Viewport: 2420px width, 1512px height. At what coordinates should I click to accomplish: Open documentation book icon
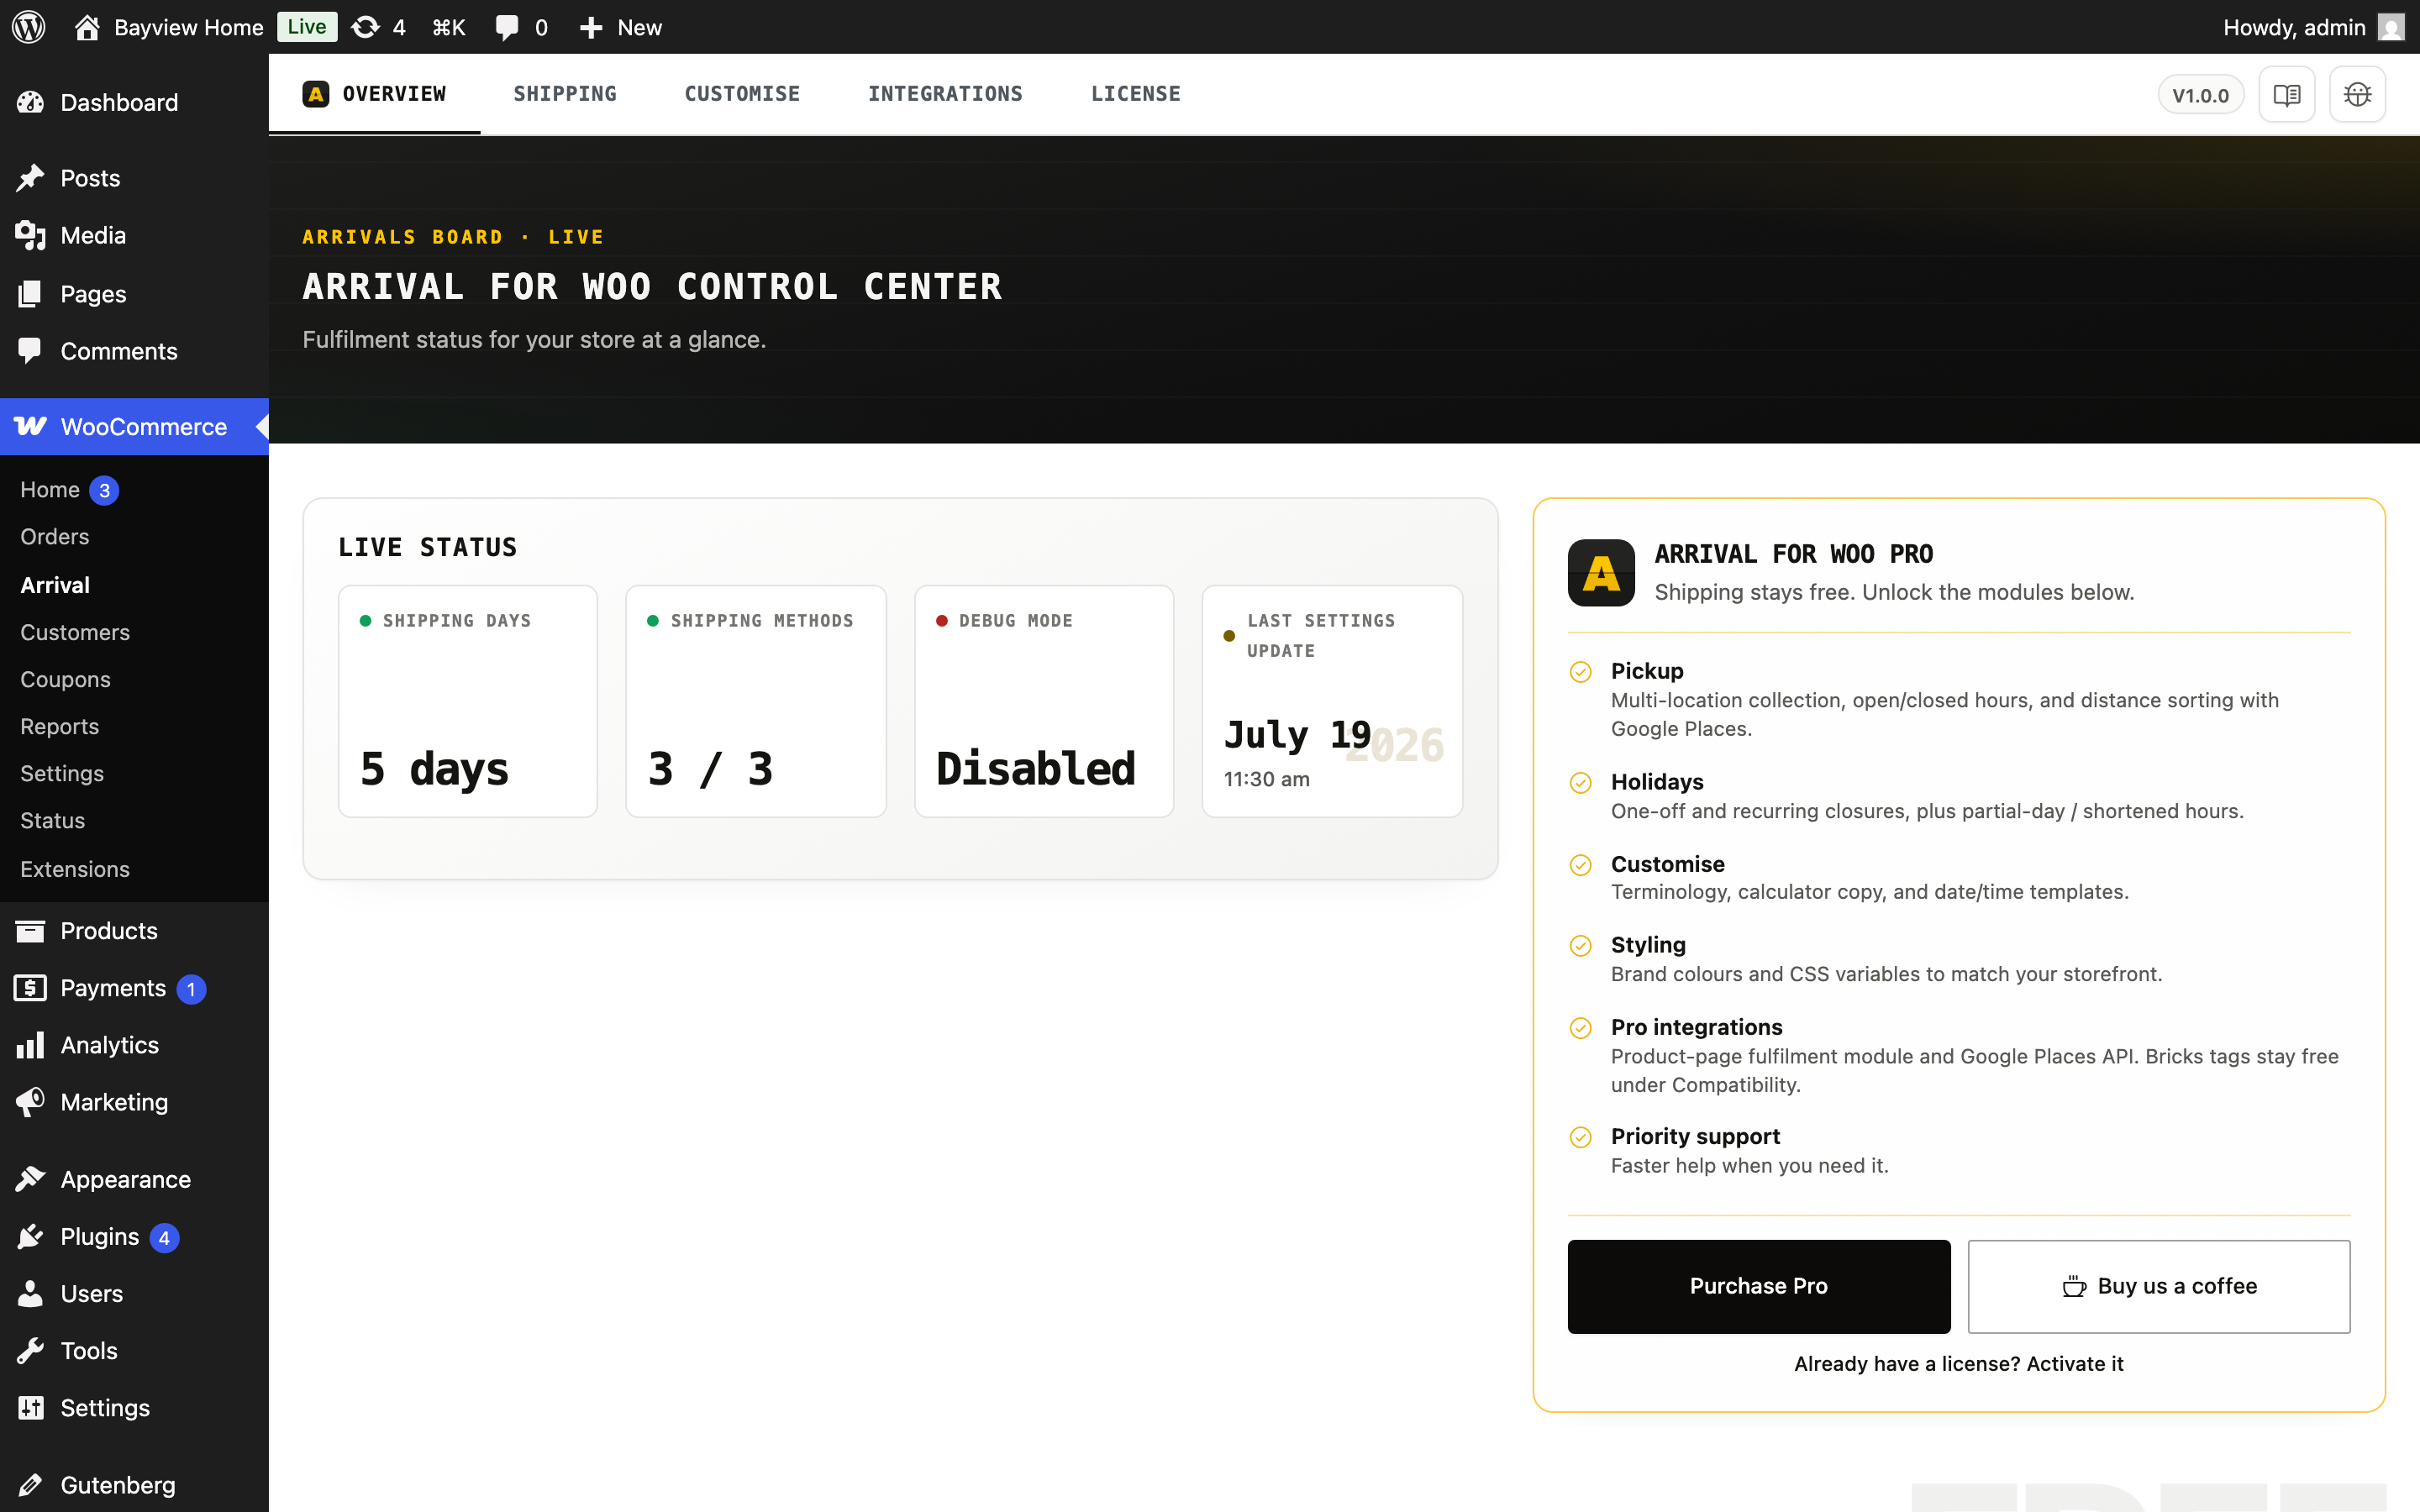tap(2286, 94)
